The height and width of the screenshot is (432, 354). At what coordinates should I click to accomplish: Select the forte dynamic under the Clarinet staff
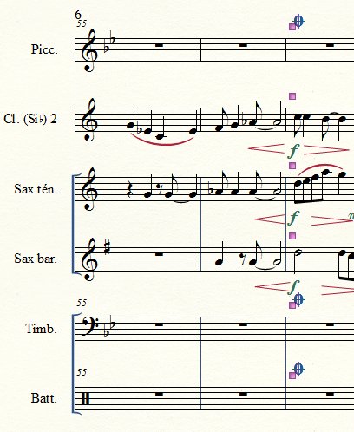coord(293,151)
